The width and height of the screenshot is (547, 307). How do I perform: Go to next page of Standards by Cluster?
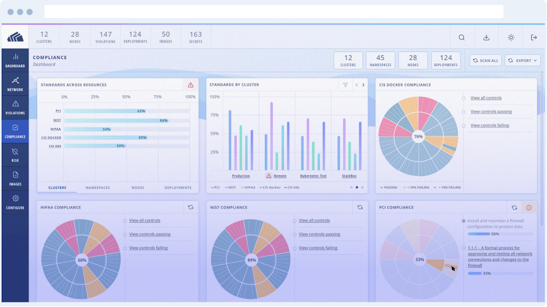click(x=363, y=85)
